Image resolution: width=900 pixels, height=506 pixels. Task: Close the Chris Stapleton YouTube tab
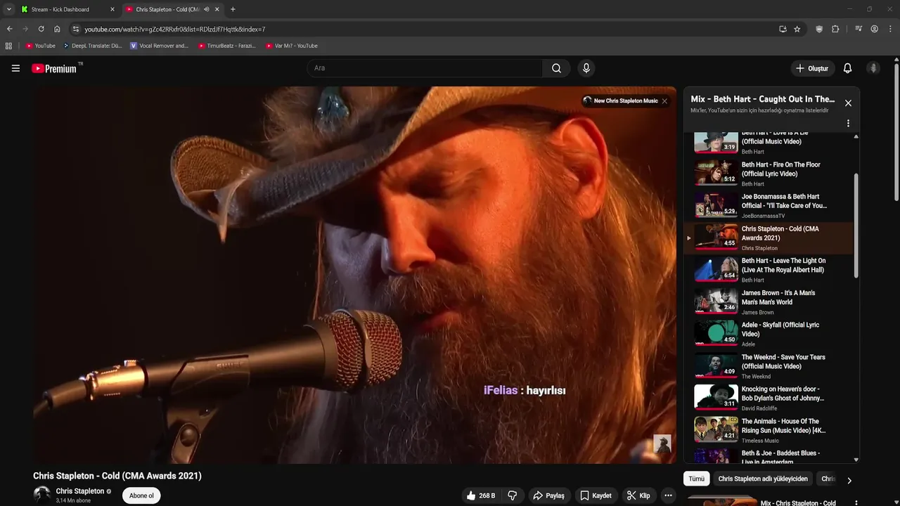click(x=217, y=9)
